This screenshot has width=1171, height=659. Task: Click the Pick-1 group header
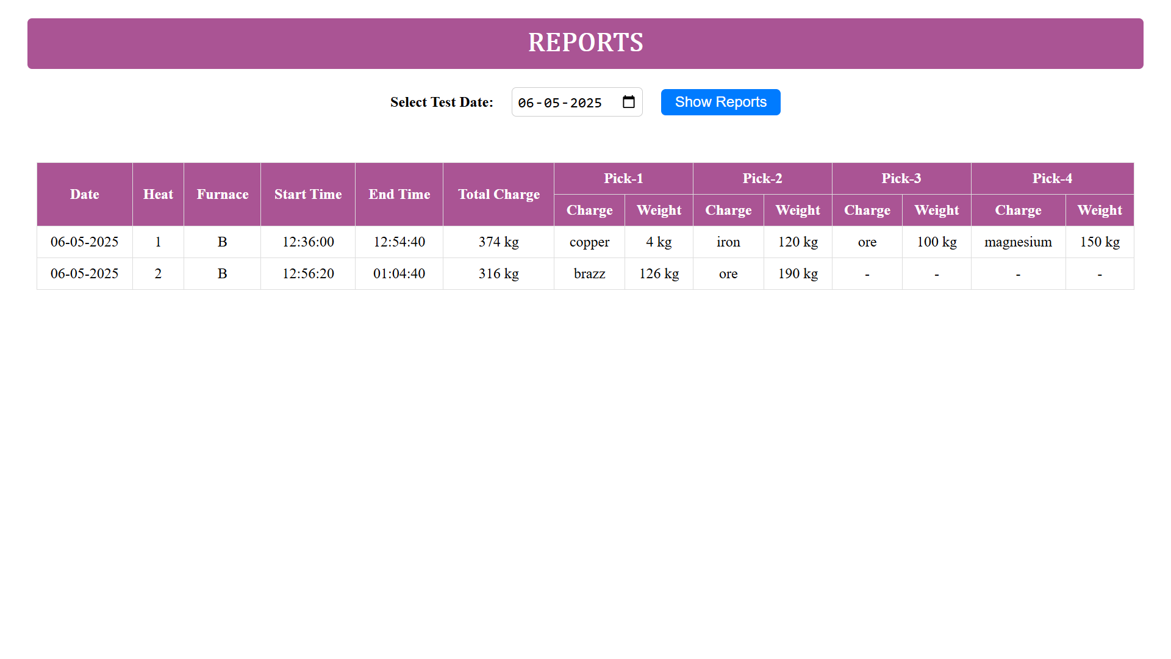(623, 178)
